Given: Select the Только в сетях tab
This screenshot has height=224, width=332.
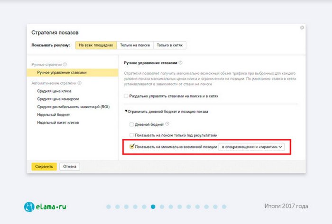Looking at the screenshot, I should (x=170, y=45).
